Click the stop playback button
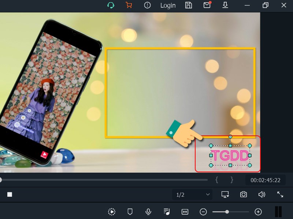Image resolution: width=293 pixels, height=219 pixels. [x=10, y=195]
